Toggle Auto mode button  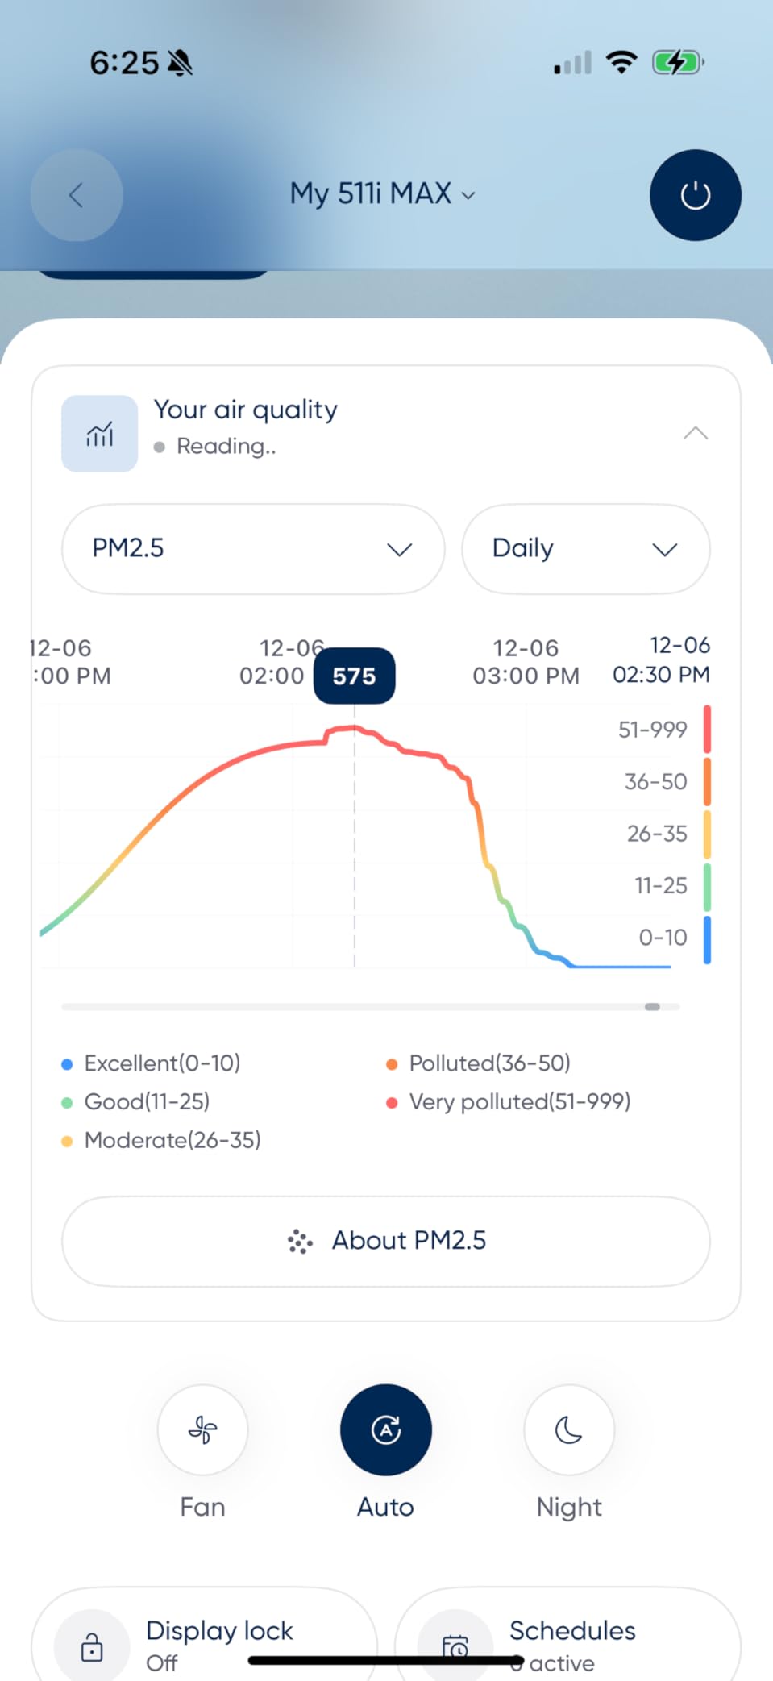(386, 1430)
